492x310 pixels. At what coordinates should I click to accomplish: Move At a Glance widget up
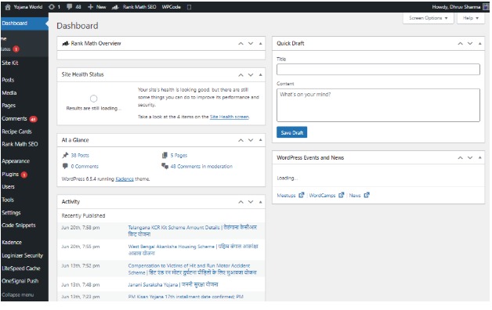click(241, 140)
